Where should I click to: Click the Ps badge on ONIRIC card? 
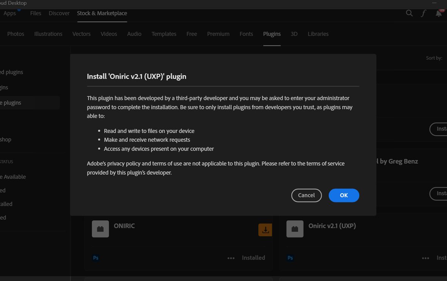[96, 258]
